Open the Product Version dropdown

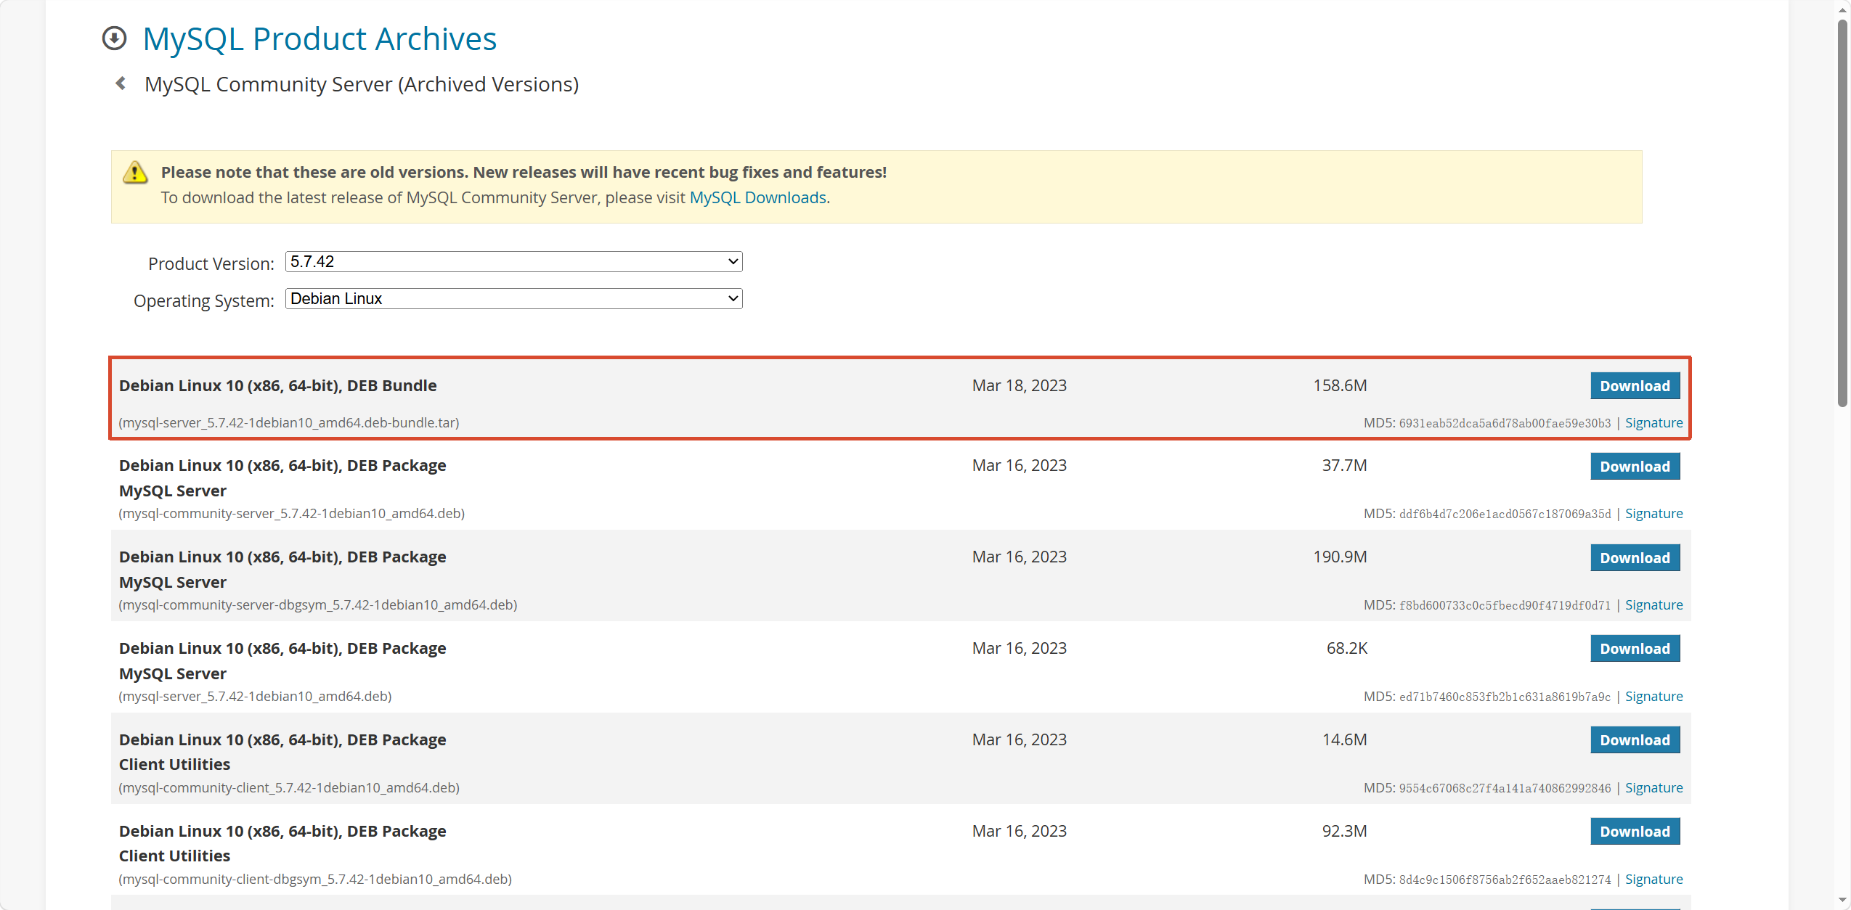513,262
